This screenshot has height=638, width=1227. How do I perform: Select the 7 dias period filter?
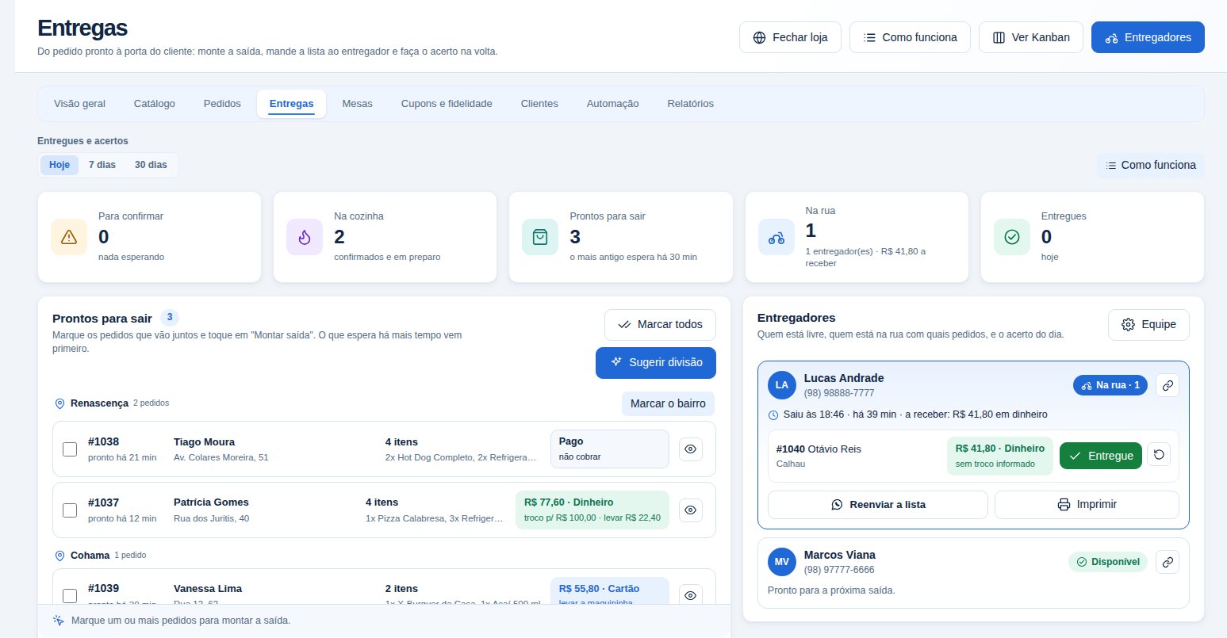[102, 165]
